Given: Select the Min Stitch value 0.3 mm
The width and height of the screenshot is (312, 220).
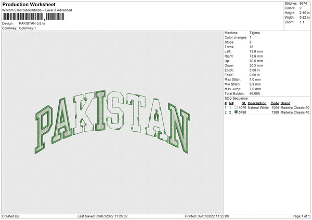Looking at the screenshot, I should point(255,84).
